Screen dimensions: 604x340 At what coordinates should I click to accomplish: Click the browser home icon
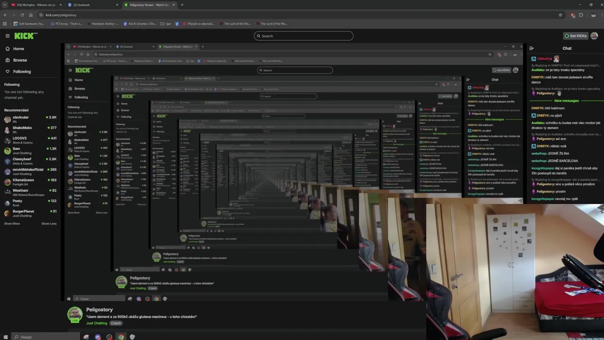[31, 15]
